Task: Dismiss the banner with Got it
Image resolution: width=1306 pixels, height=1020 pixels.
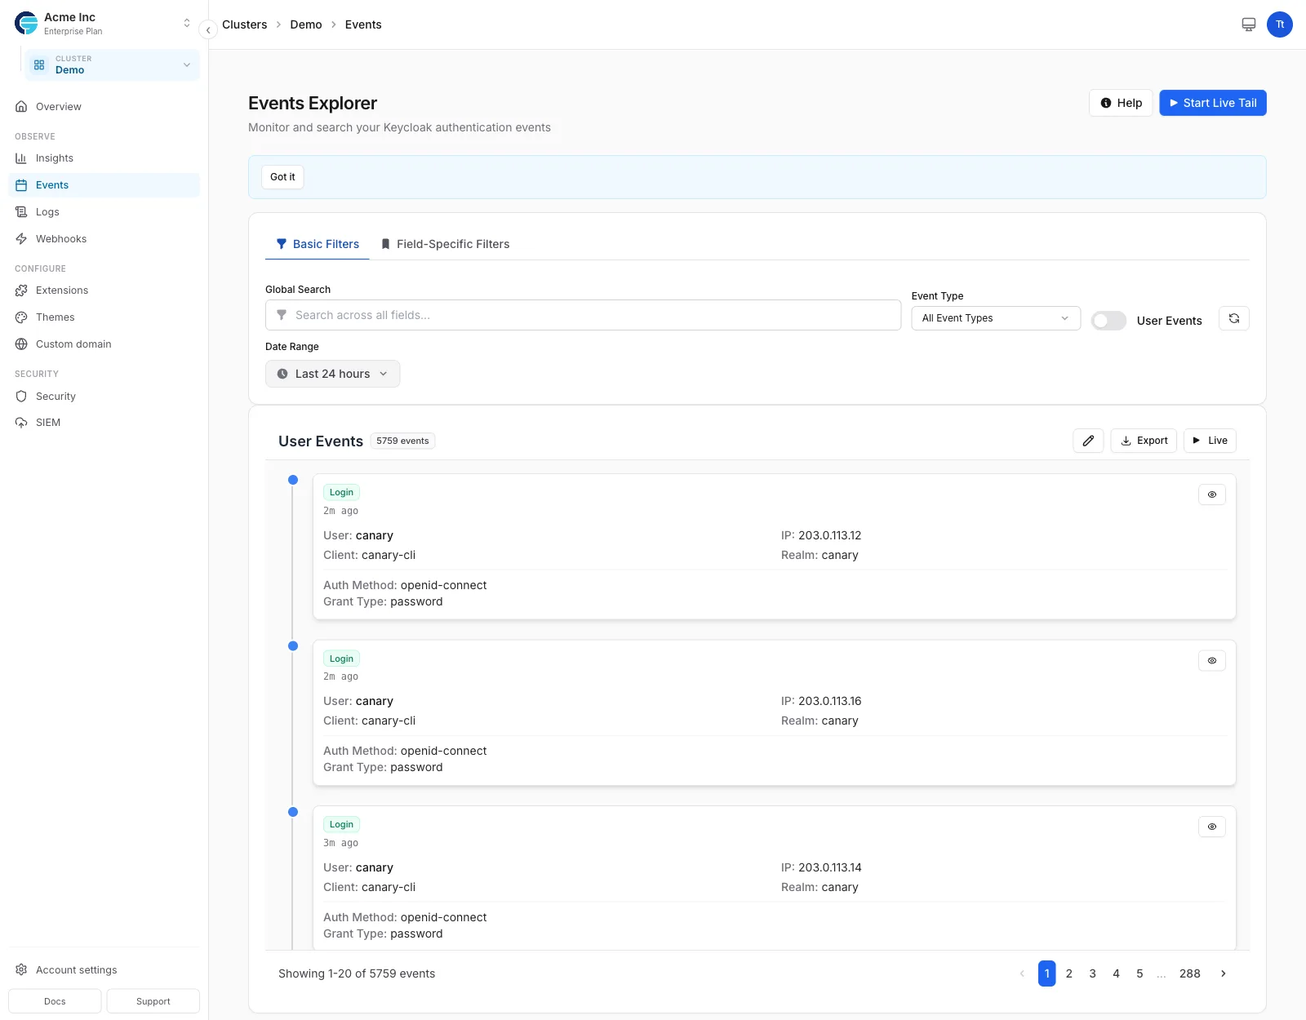Action: coord(282,177)
